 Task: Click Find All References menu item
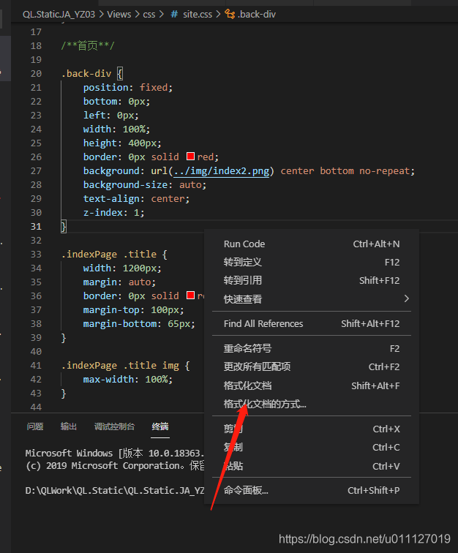(263, 323)
